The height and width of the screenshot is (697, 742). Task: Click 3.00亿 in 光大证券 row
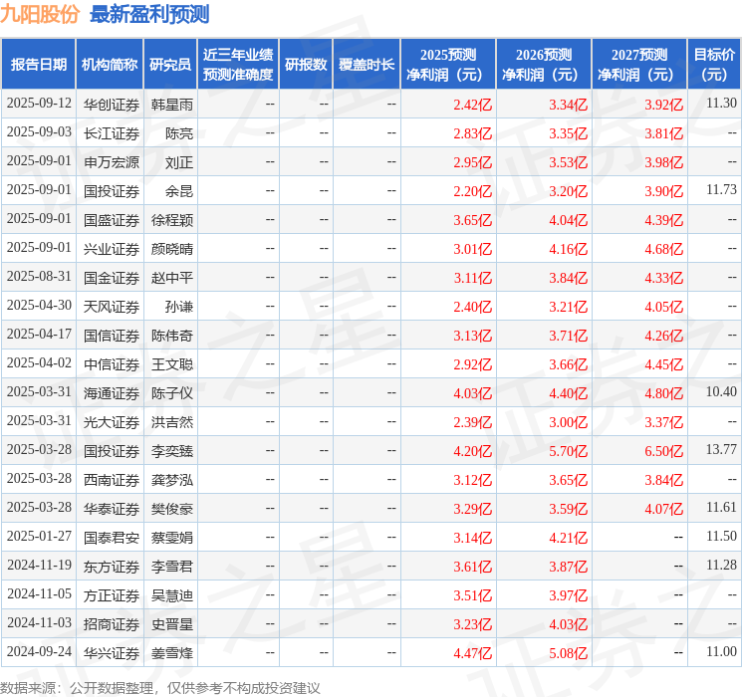click(568, 422)
